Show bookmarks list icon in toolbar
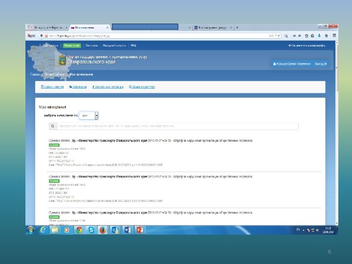Screen dimensions: 352x264 [312, 36]
